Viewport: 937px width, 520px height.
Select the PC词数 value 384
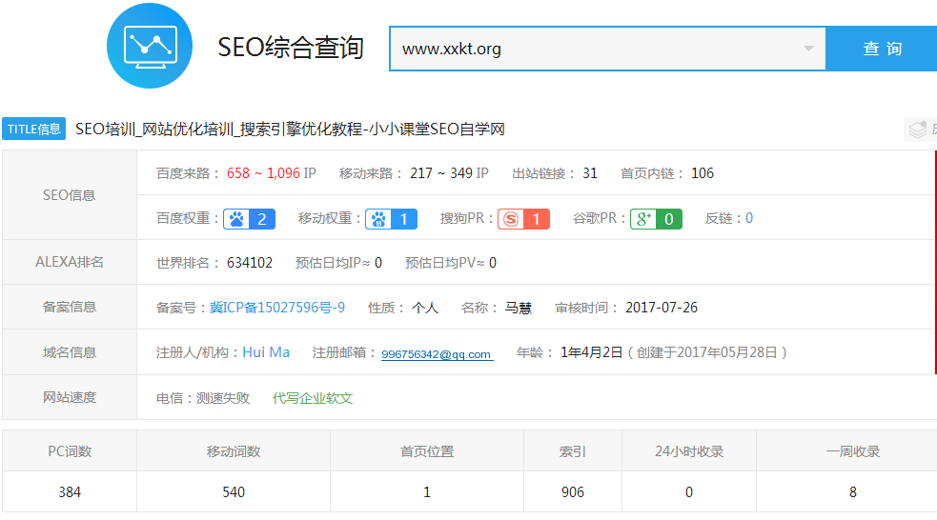click(x=70, y=492)
